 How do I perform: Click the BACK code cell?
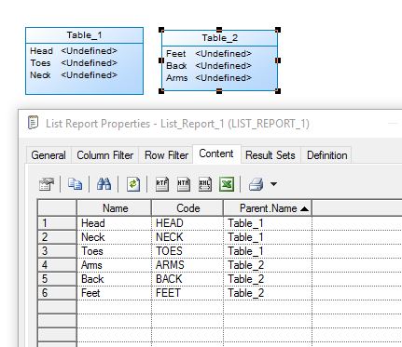pyautogui.click(x=187, y=279)
